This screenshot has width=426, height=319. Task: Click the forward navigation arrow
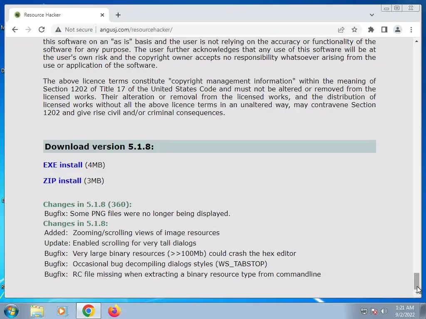[28, 29]
